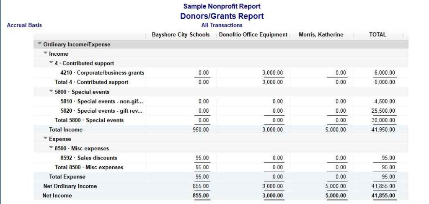The height and width of the screenshot is (204, 429).
Task: Click resize handle right of TOTAL column
Action: click(403, 35)
